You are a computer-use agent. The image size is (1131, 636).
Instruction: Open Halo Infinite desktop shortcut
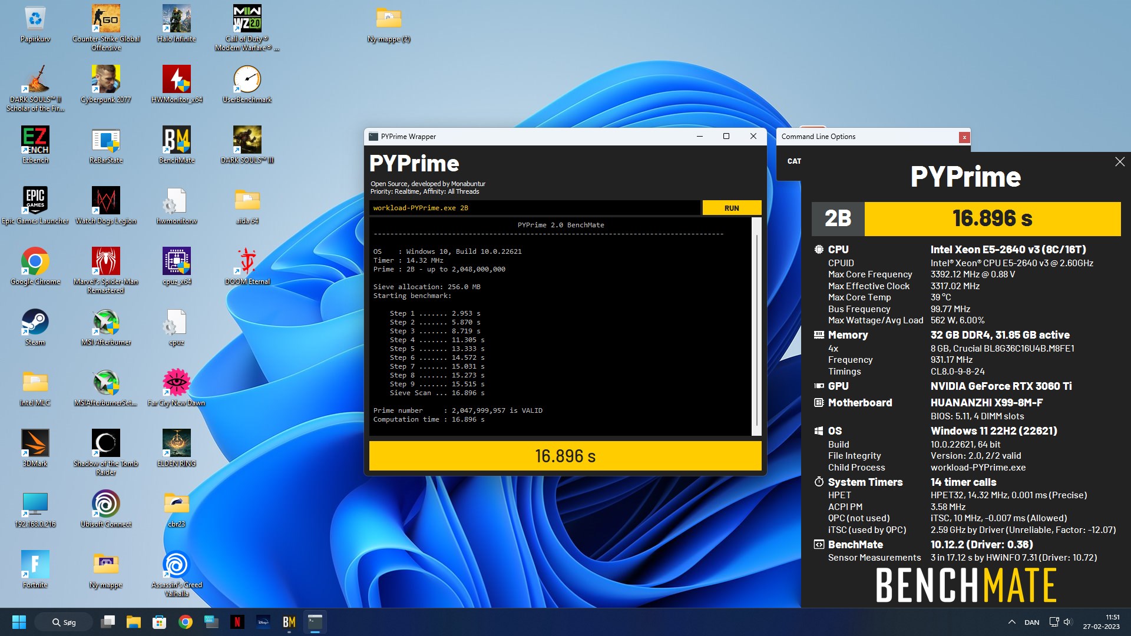point(177,24)
